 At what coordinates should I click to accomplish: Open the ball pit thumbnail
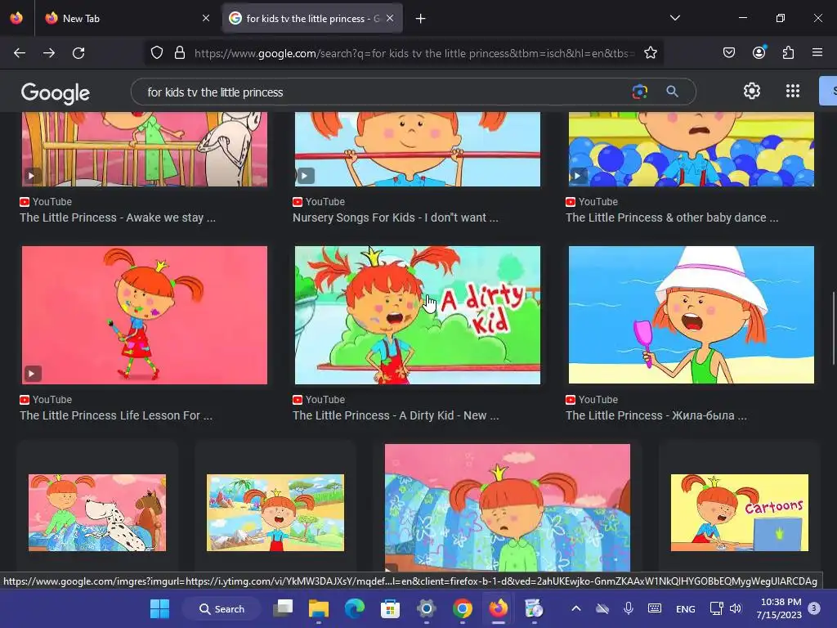pyautogui.click(x=692, y=149)
